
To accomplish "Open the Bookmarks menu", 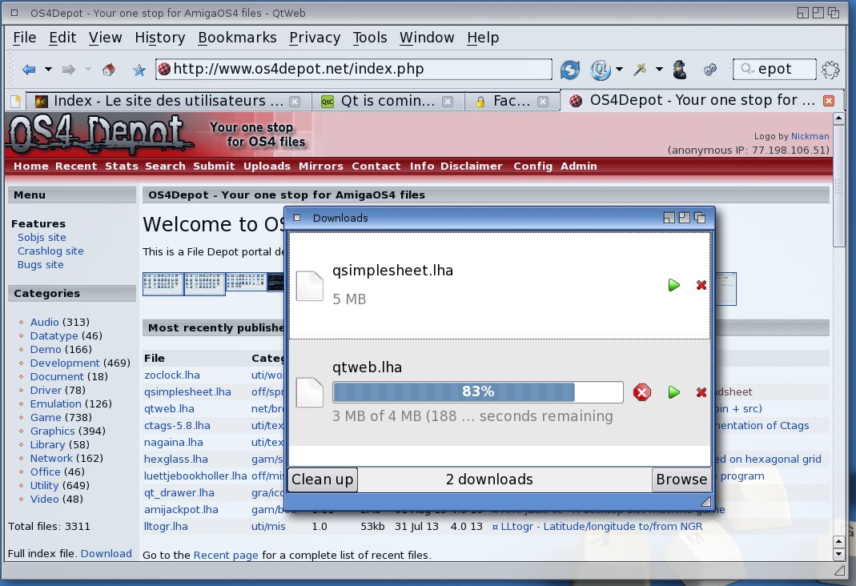I will (x=237, y=38).
